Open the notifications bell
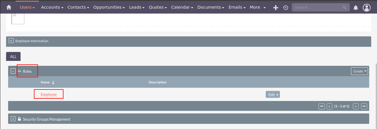This screenshot has width=377, height=129. click(356, 8)
